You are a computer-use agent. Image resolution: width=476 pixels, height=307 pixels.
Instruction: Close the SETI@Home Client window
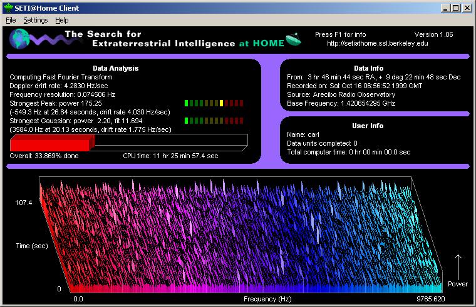[467, 8]
